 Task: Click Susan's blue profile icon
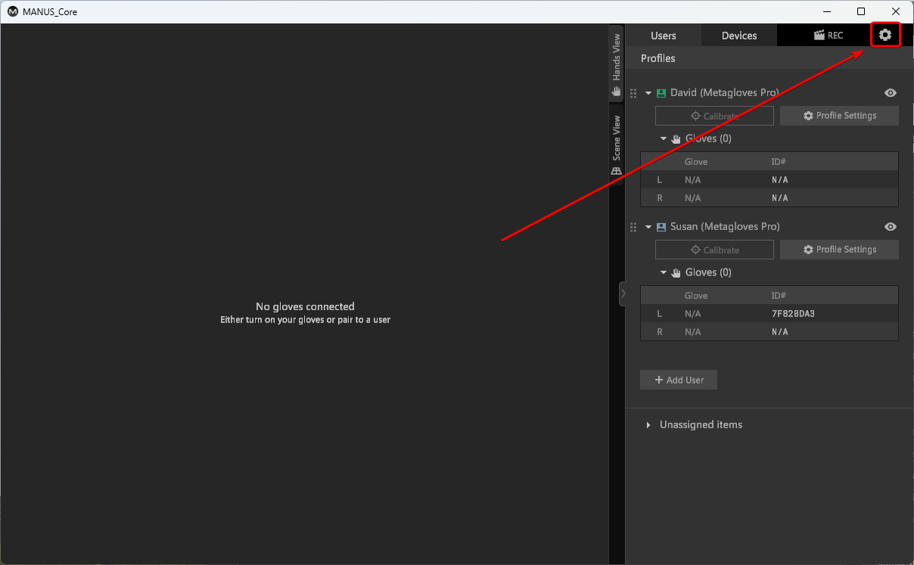661,227
